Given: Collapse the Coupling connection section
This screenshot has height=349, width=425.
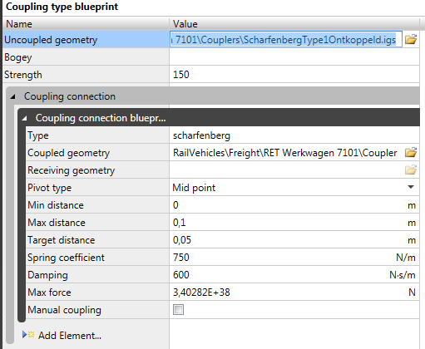Looking at the screenshot, I should [x=12, y=96].
